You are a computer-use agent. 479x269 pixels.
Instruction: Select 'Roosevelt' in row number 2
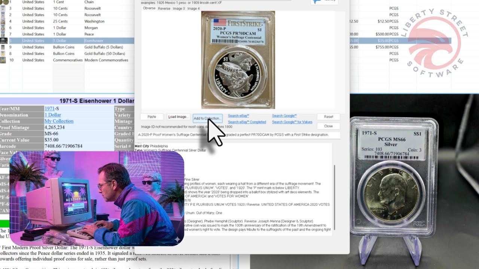coord(92,15)
